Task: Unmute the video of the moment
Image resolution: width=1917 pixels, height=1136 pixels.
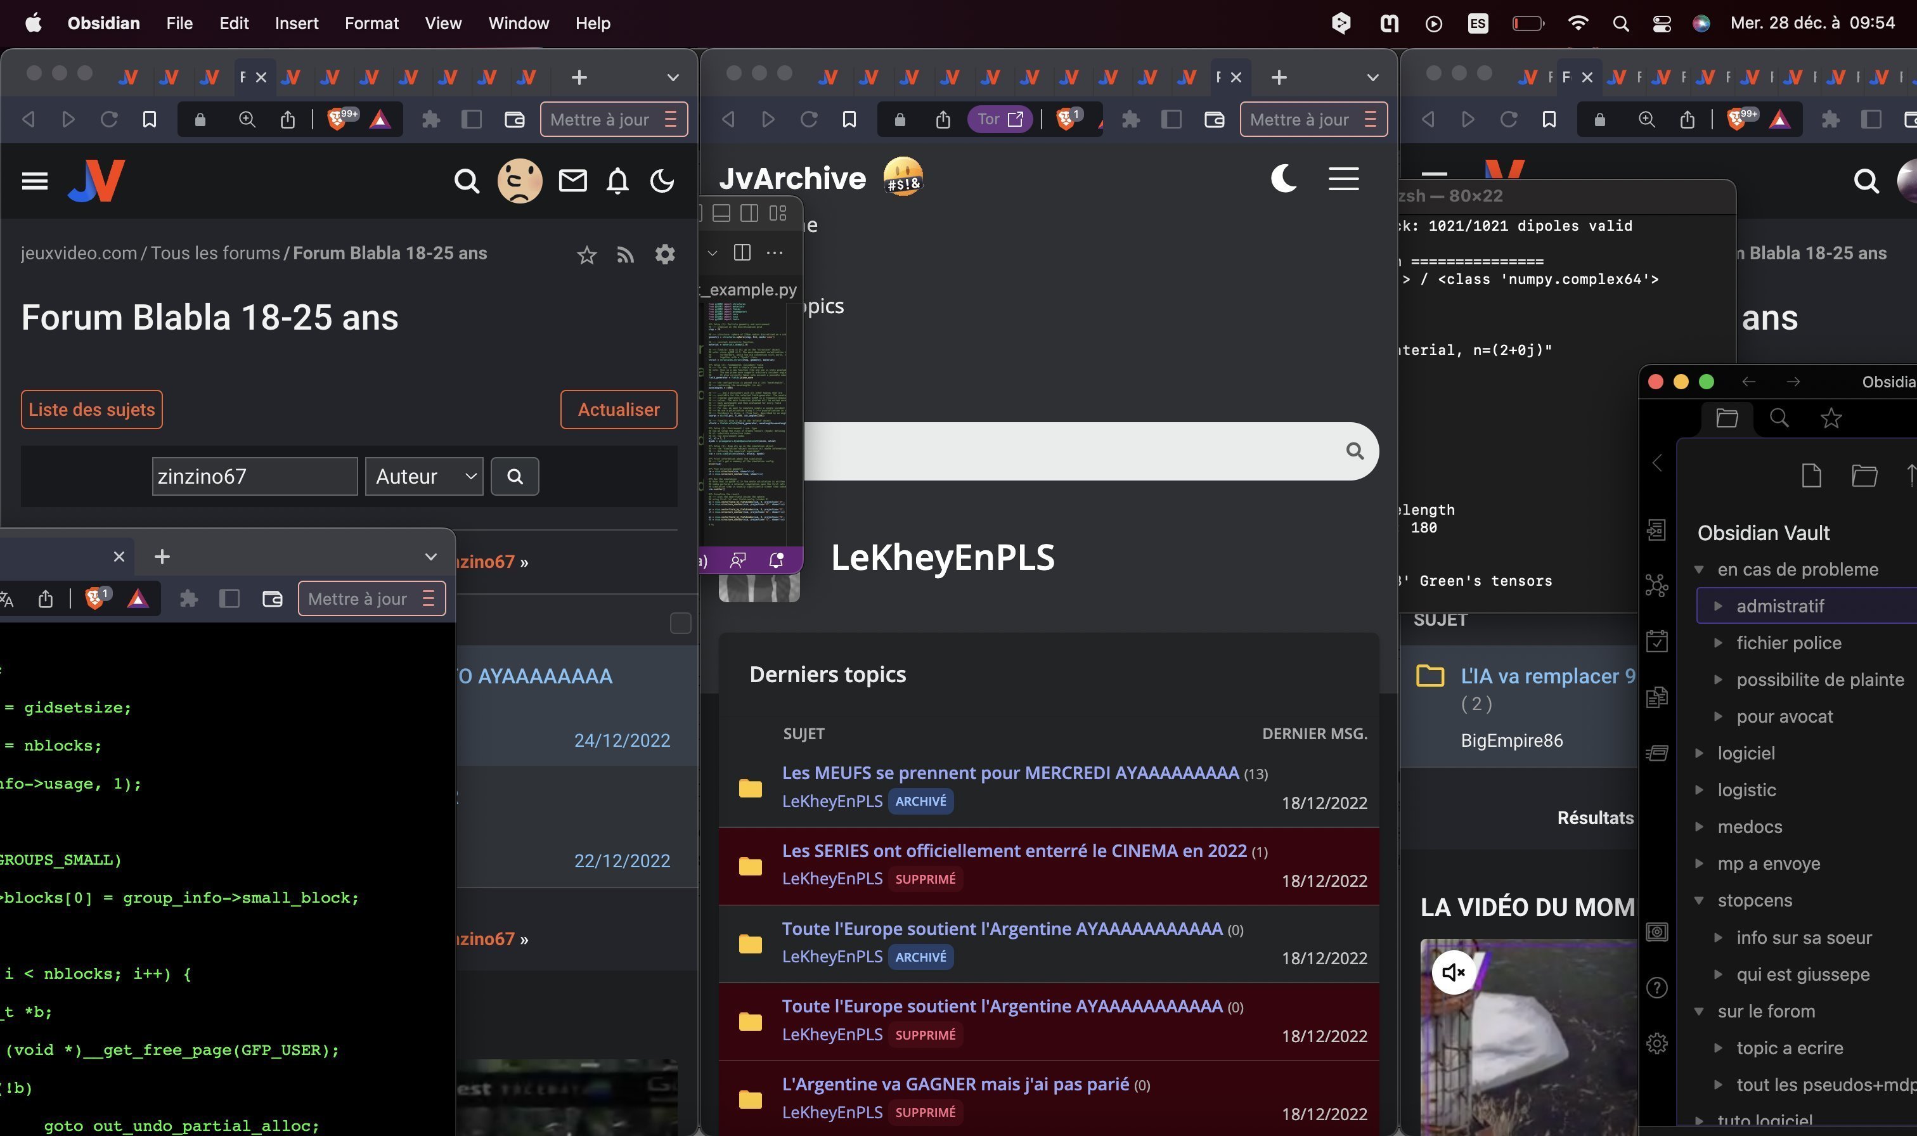Action: (1452, 972)
